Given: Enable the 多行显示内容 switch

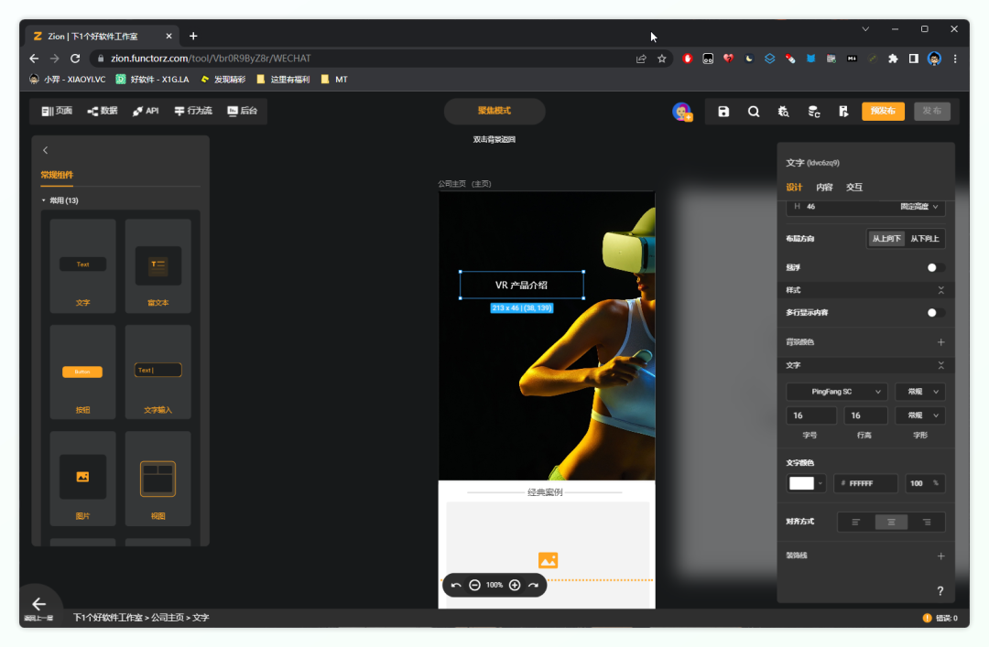Looking at the screenshot, I should click(935, 312).
